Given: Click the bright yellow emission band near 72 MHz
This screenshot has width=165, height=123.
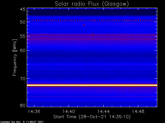Looking at the screenshot, I should (92, 85).
